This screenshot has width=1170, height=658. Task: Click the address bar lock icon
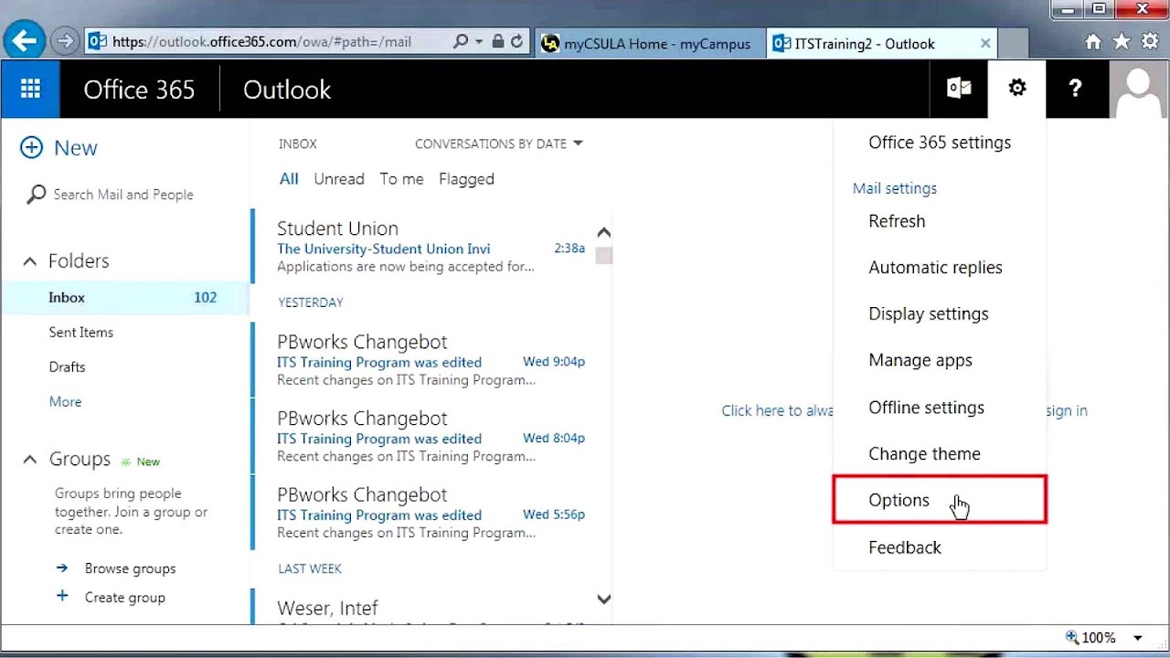pos(498,42)
